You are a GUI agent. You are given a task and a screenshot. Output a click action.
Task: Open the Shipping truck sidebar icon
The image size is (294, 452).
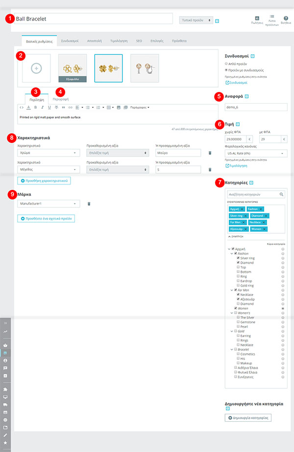coord(5,405)
